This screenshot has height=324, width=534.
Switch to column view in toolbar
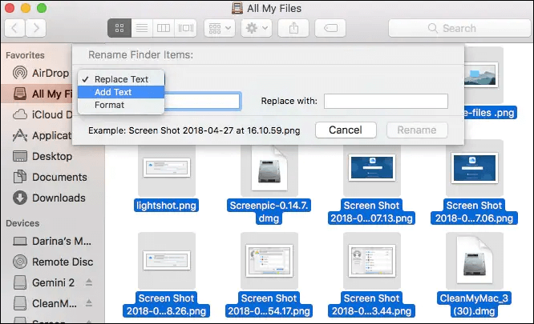164,28
